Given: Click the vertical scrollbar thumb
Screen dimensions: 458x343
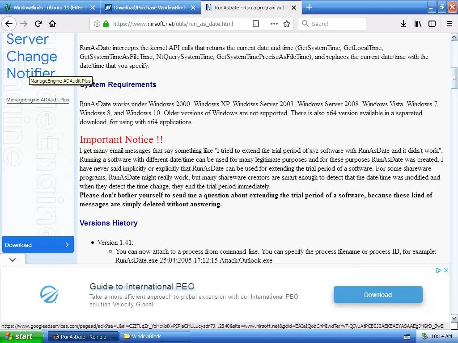Looking at the screenshot, I should [454, 78].
